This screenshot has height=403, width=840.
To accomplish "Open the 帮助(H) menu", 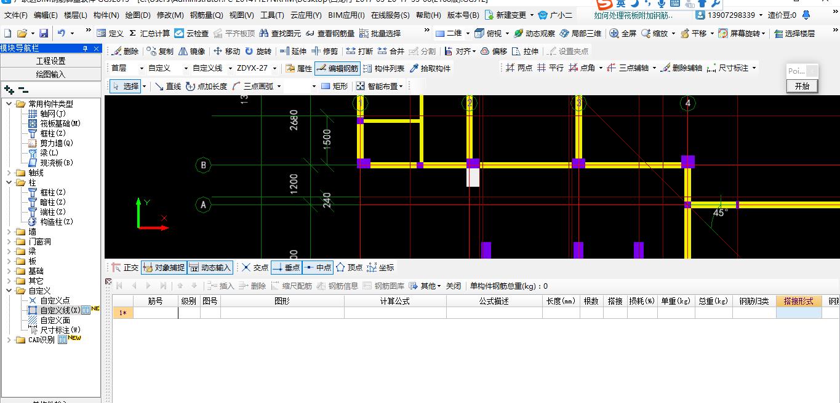I will pyautogui.click(x=428, y=15).
